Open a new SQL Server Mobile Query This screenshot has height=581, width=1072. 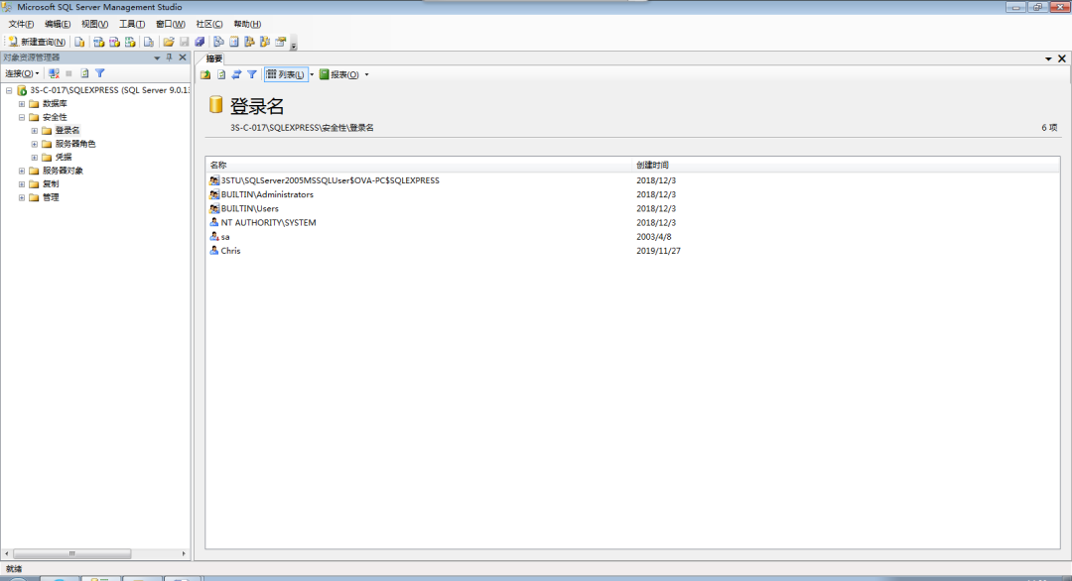click(148, 42)
